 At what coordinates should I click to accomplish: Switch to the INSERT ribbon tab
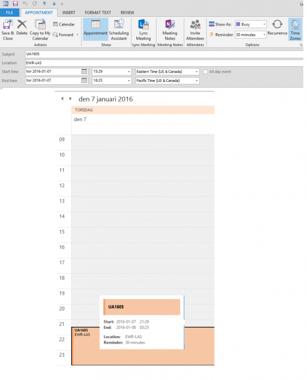coord(68,12)
